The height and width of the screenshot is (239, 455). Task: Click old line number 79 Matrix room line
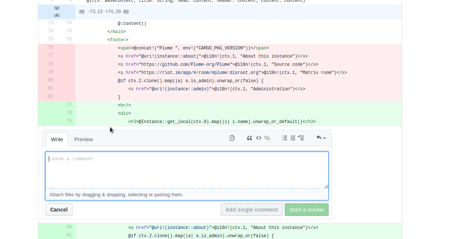(50, 72)
